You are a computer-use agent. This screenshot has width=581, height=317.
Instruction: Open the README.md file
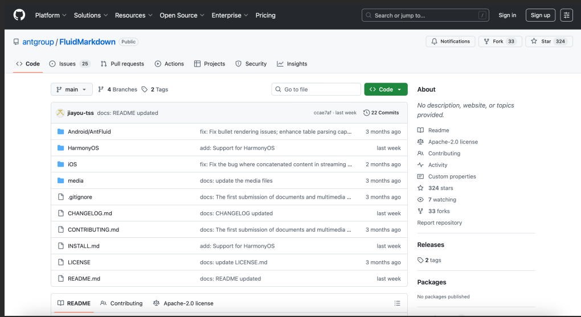84,279
